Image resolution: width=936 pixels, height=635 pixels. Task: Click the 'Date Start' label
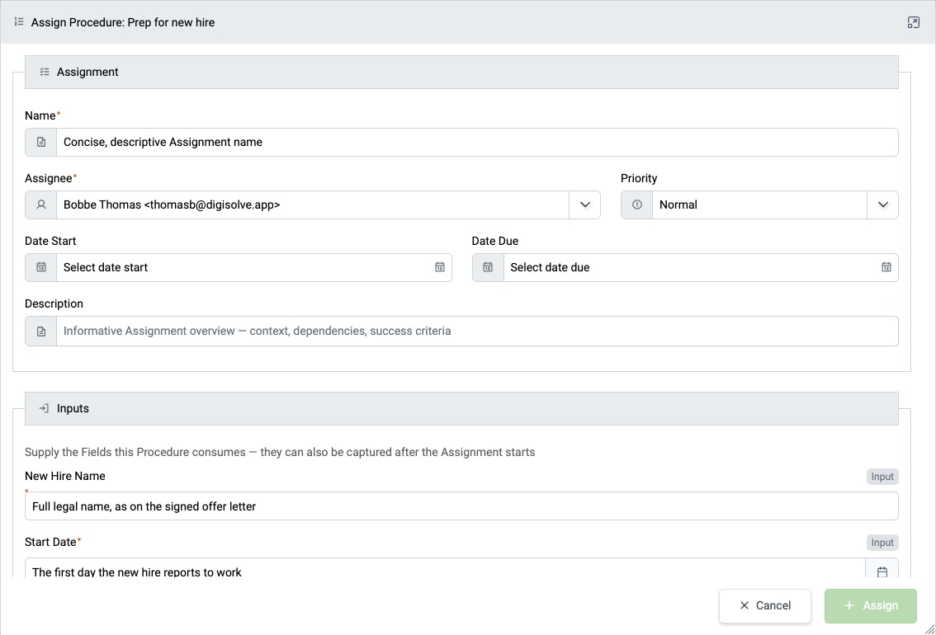point(50,241)
